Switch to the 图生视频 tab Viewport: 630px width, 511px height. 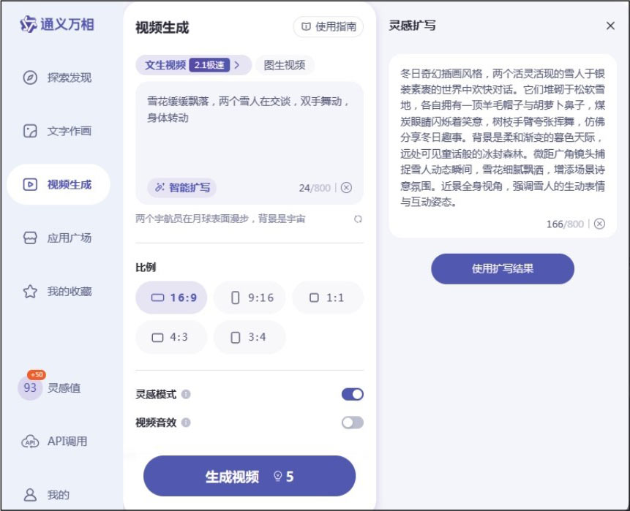click(x=285, y=65)
